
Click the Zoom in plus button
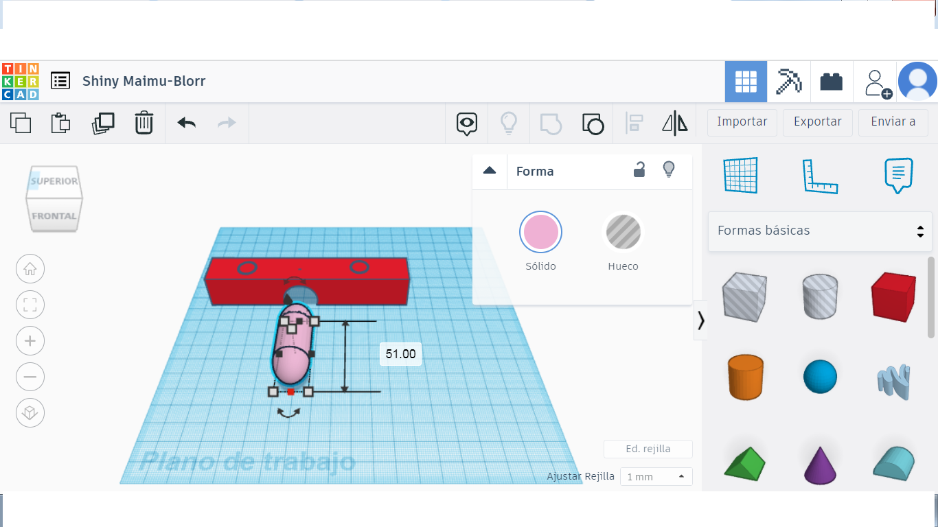click(30, 341)
